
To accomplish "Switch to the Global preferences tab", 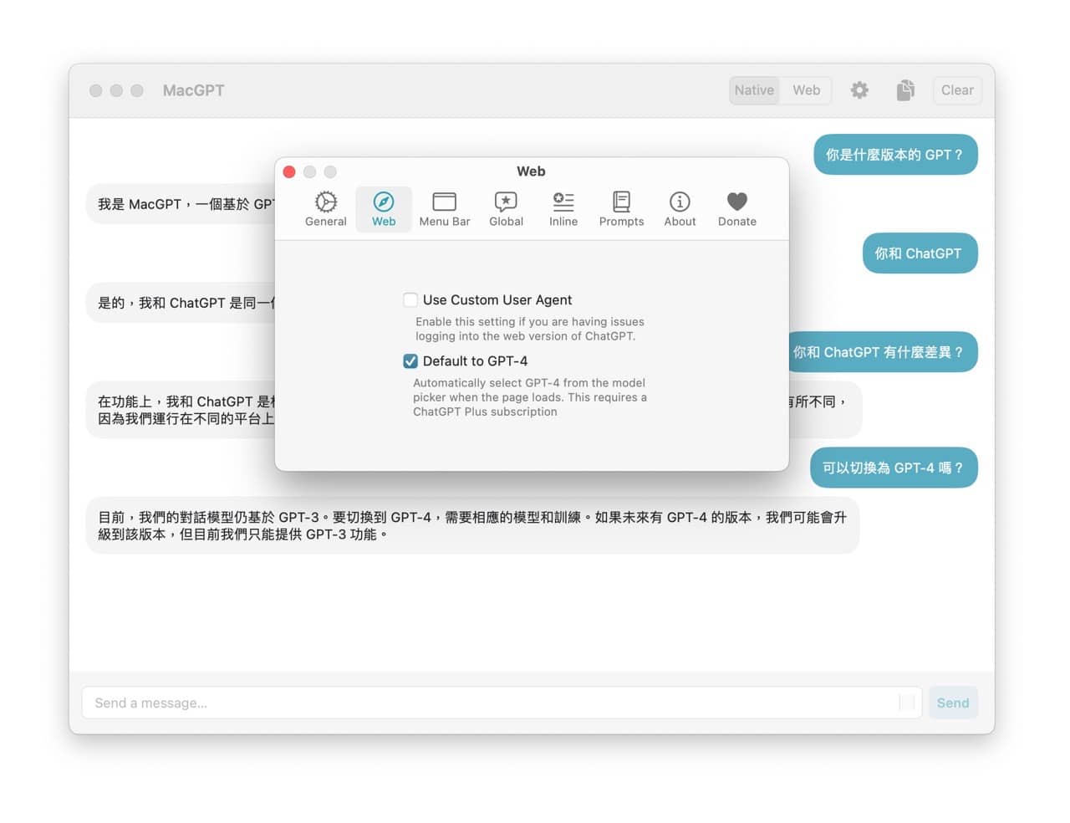I will point(506,209).
